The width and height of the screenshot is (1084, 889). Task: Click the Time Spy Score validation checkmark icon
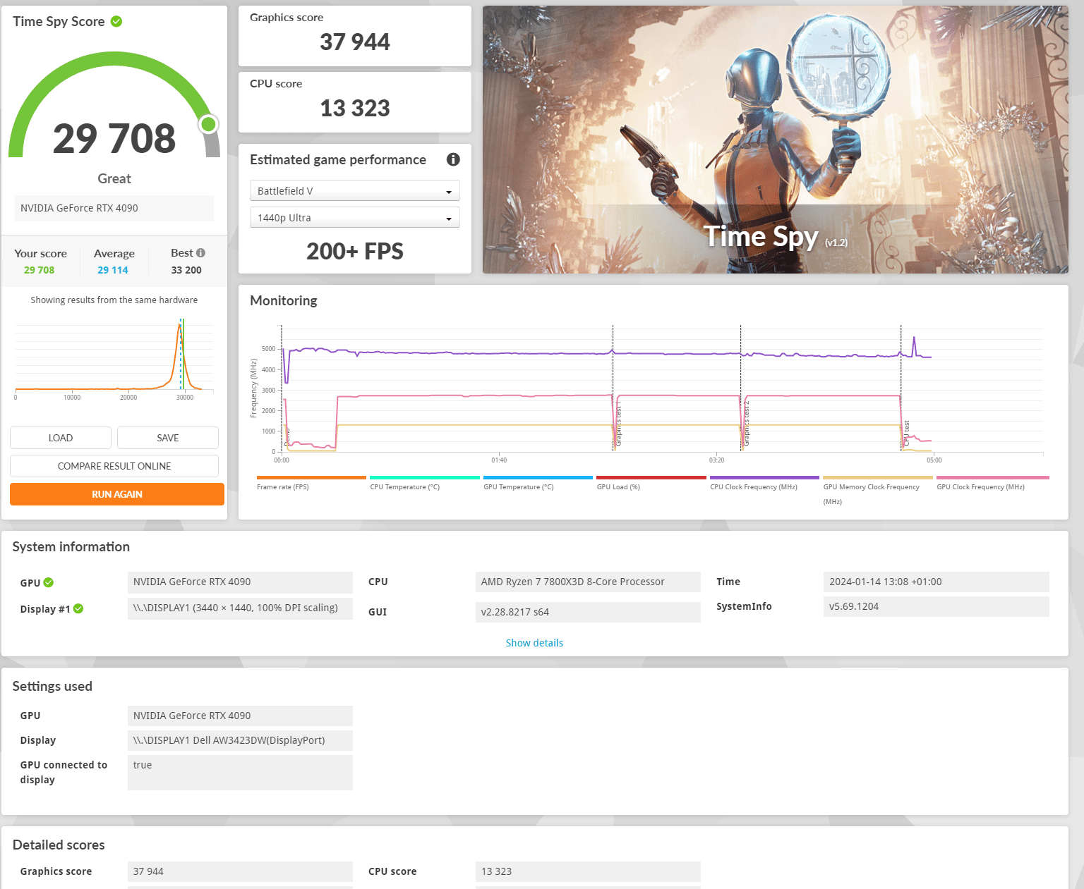click(116, 22)
